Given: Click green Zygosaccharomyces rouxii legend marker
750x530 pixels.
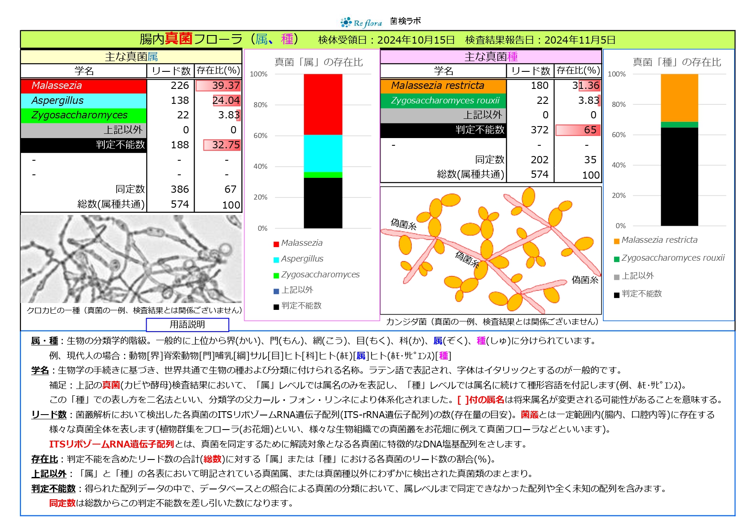Looking at the screenshot, I should pos(617,259).
